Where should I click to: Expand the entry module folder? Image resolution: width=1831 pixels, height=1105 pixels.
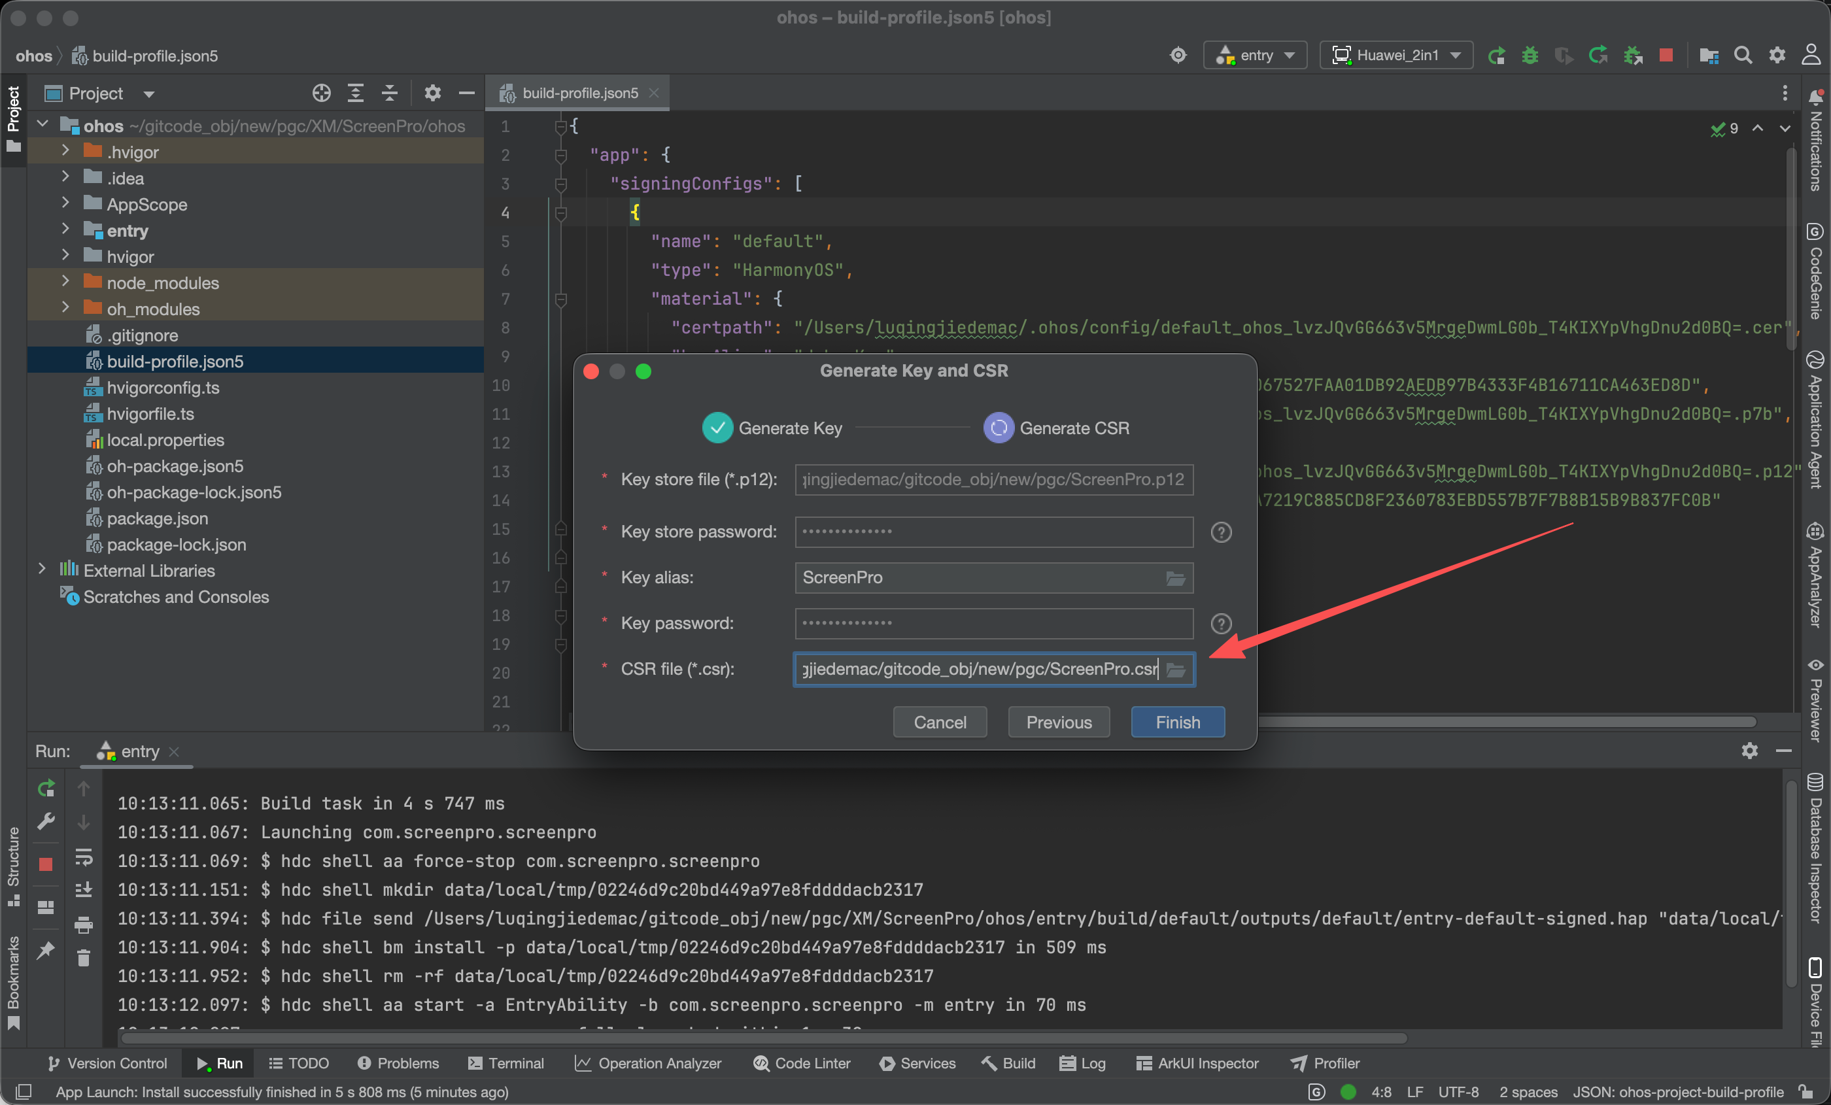pyautogui.click(x=65, y=230)
